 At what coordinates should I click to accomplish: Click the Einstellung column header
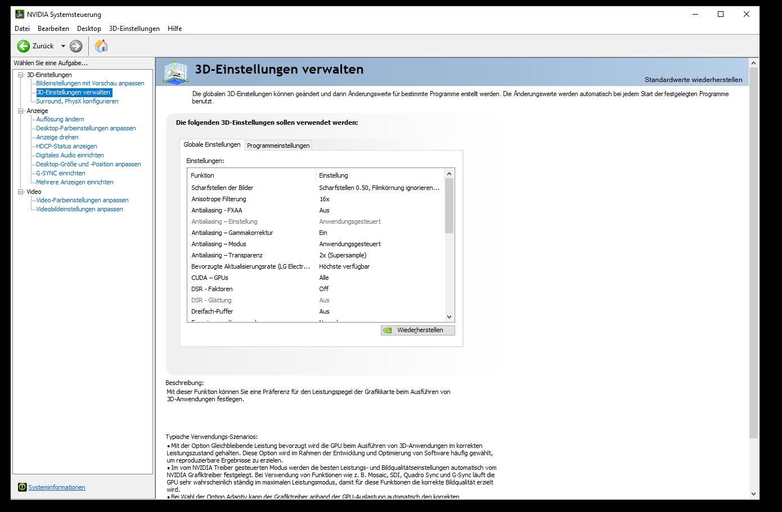tap(380, 175)
